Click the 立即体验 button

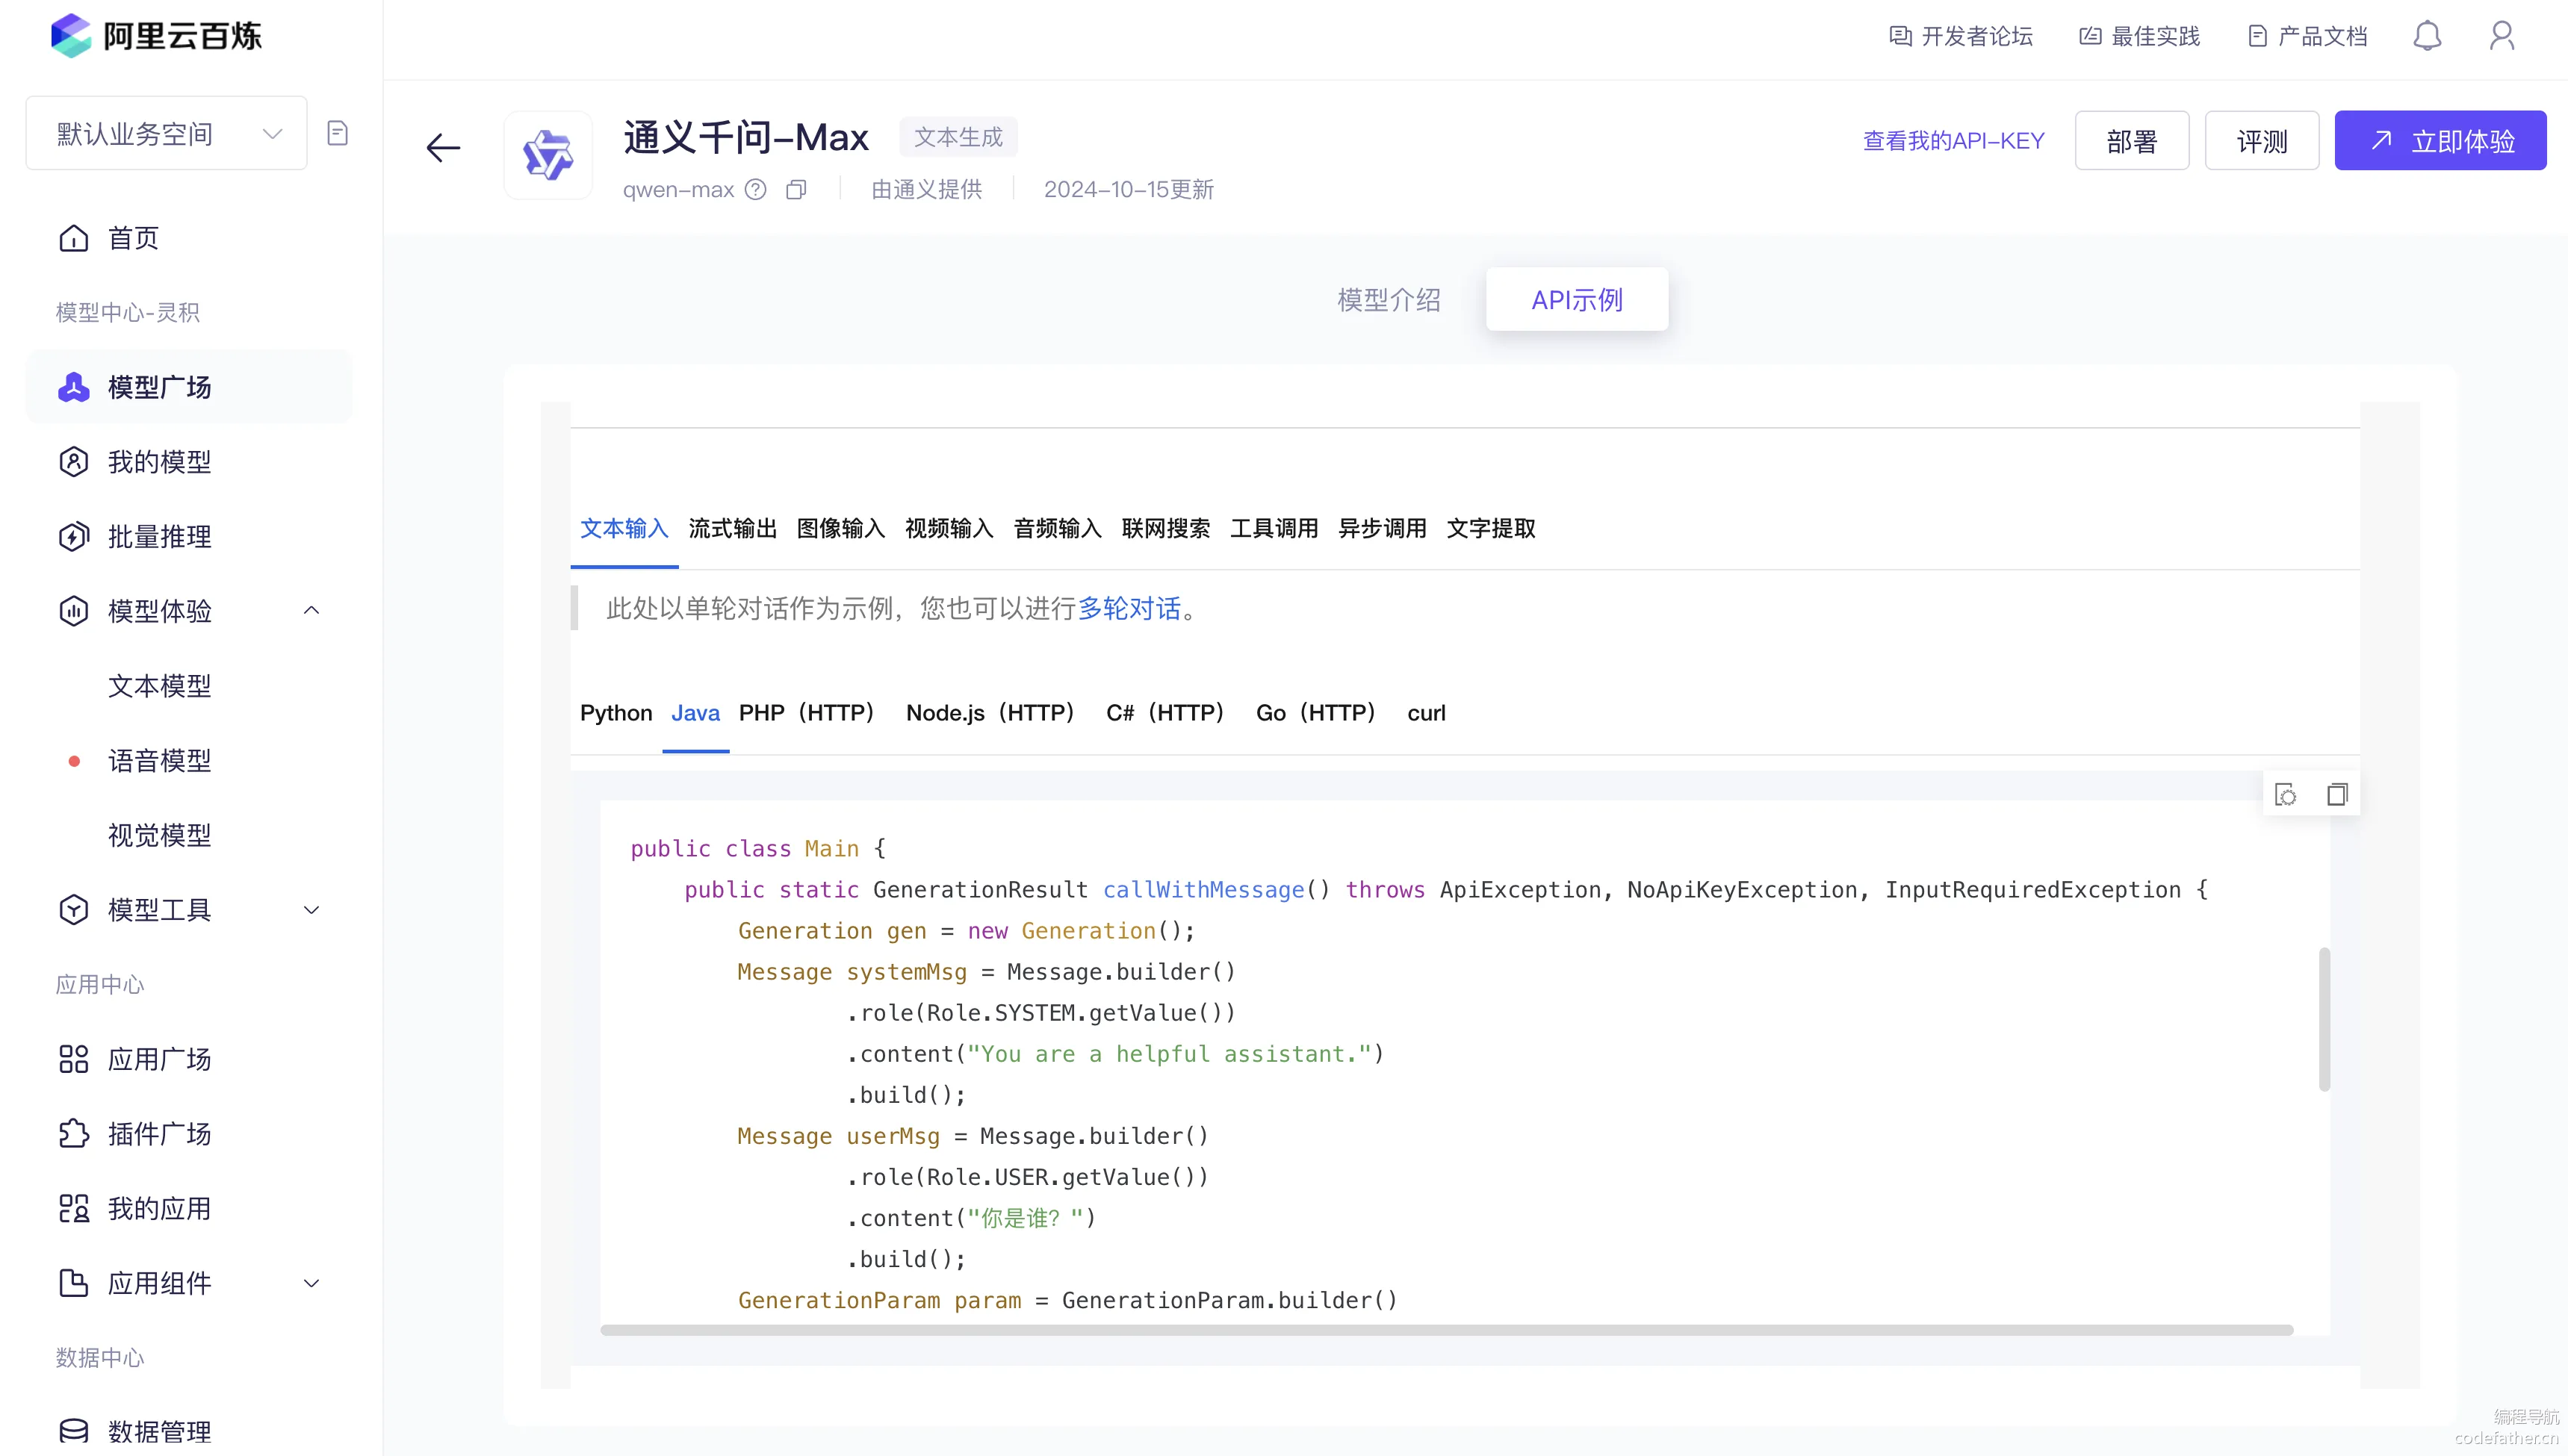tap(2440, 141)
